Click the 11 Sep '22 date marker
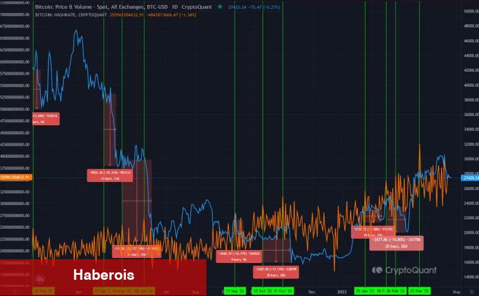This screenshot has height=296, width=479. [x=235, y=291]
